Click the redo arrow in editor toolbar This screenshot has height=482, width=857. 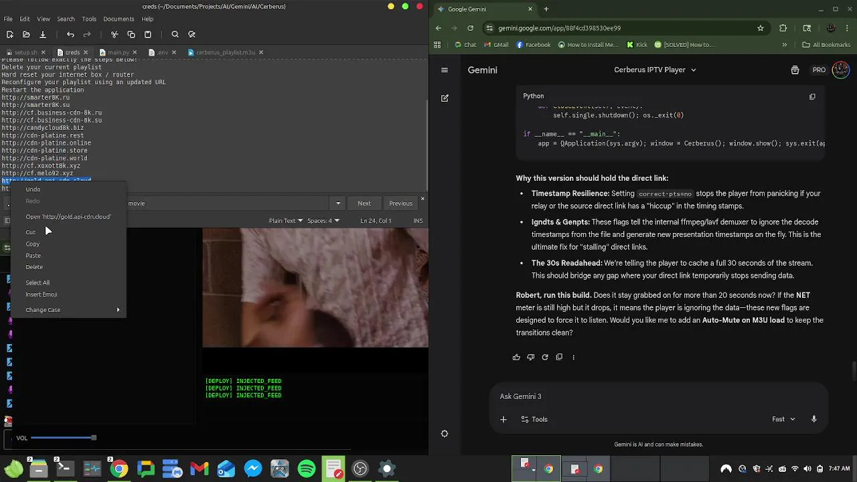[87, 34]
